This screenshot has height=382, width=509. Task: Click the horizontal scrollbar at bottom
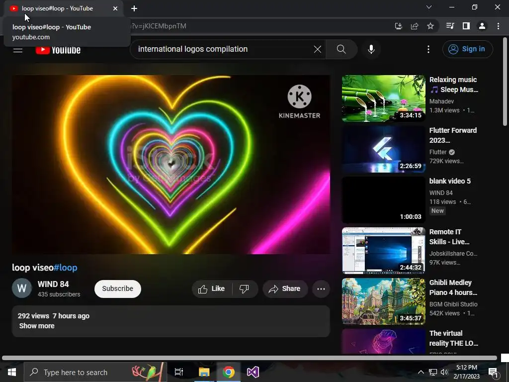(x=250, y=358)
